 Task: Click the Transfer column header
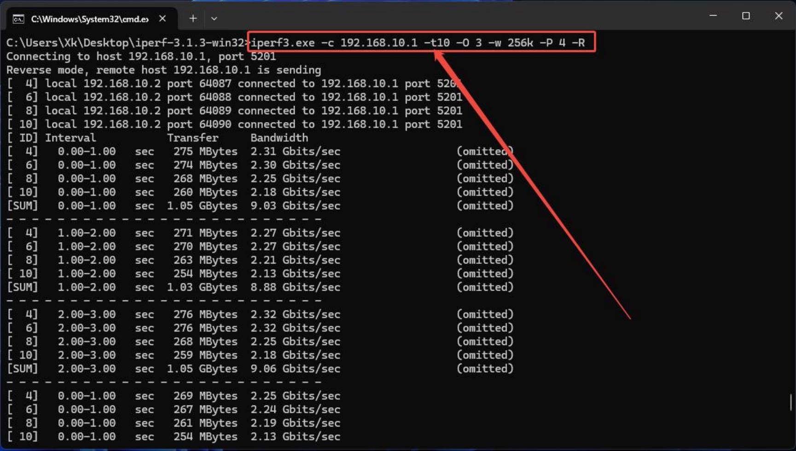(x=192, y=138)
